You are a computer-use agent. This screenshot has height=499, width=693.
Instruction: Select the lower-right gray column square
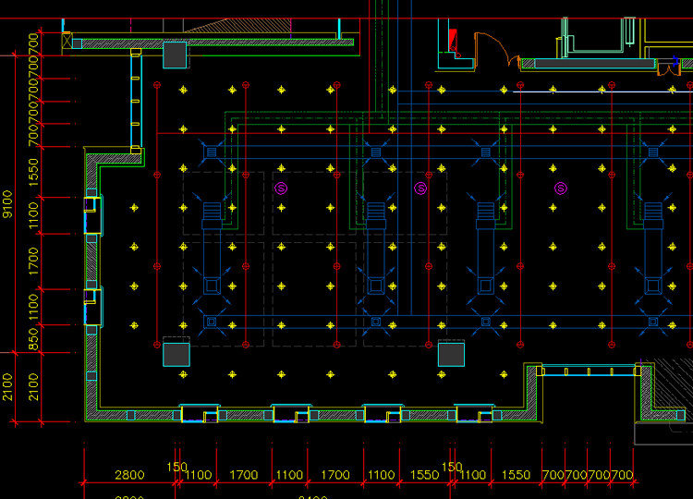tap(451, 355)
